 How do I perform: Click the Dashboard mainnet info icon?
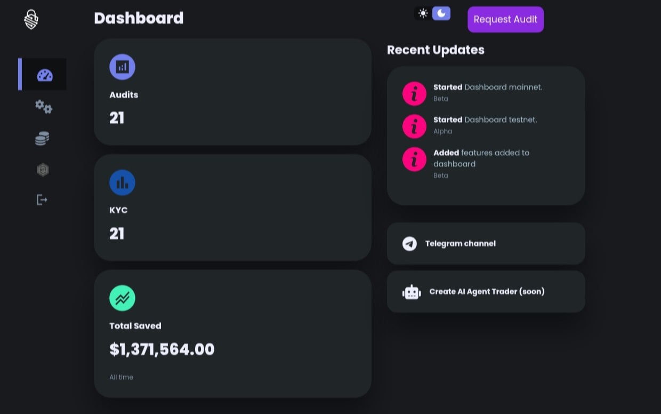[414, 94]
